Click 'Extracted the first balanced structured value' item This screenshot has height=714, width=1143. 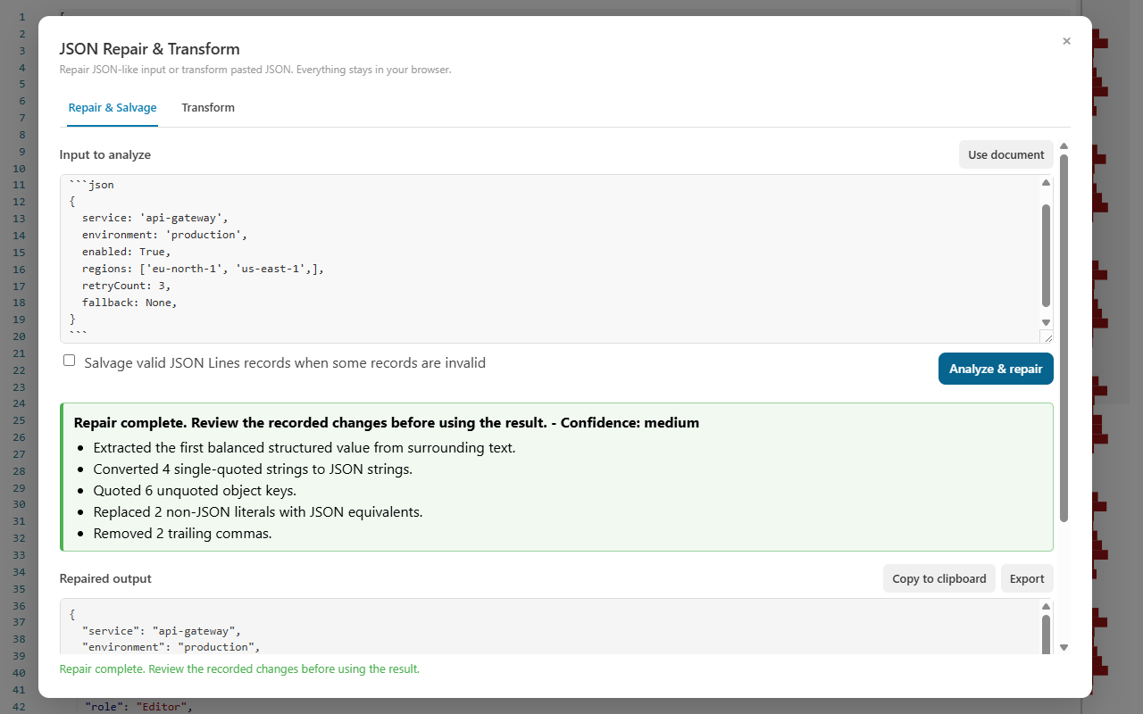[305, 448]
